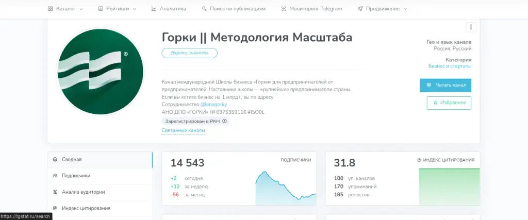The height and width of the screenshot is (220, 528).
Task: Expand the Продвижение dropdown chevron
Action: [405, 9]
